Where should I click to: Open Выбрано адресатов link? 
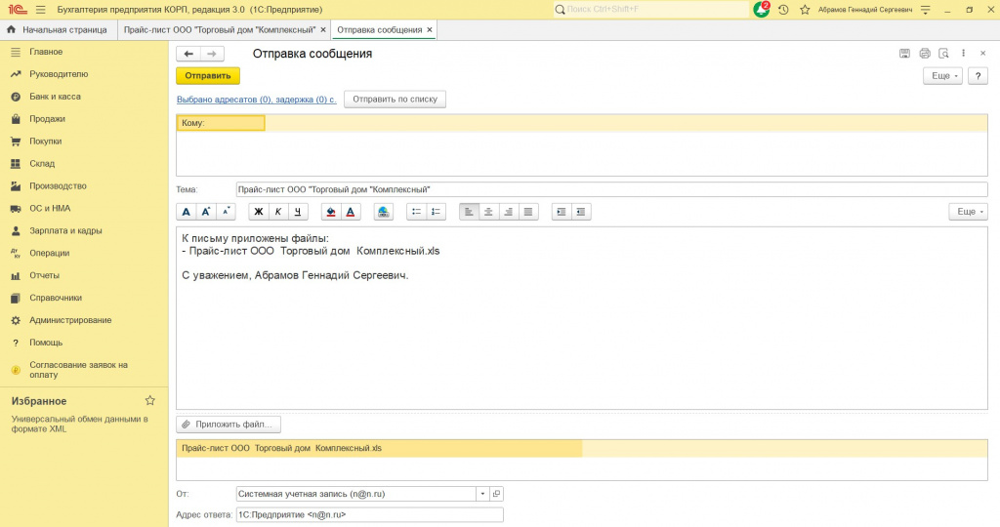pos(257,100)
